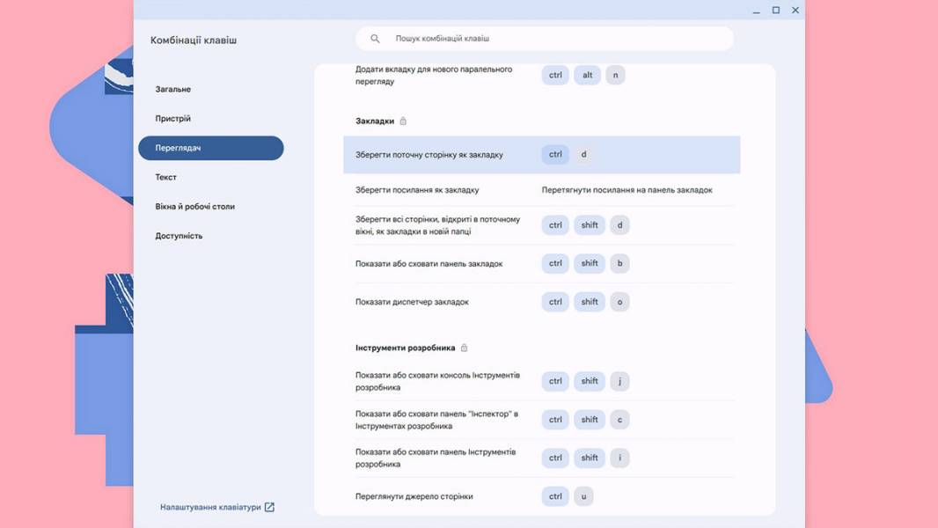The image size is (938, 528).
Task: Click lock icon beside Закладки heading
Action: click(x=403, y=121)
